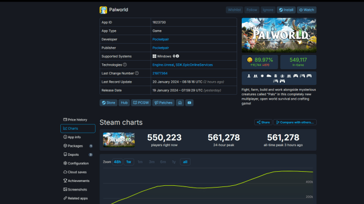Click the Palworld page title

[118, 10]
